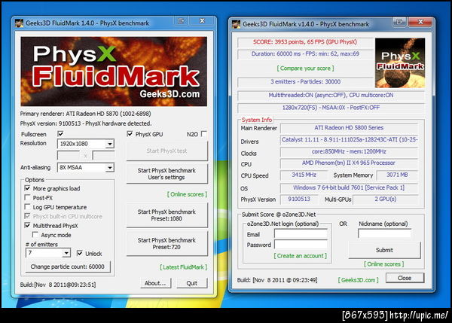Click the Close button in results window
The image size is (452, 323).
click(405, 278)
